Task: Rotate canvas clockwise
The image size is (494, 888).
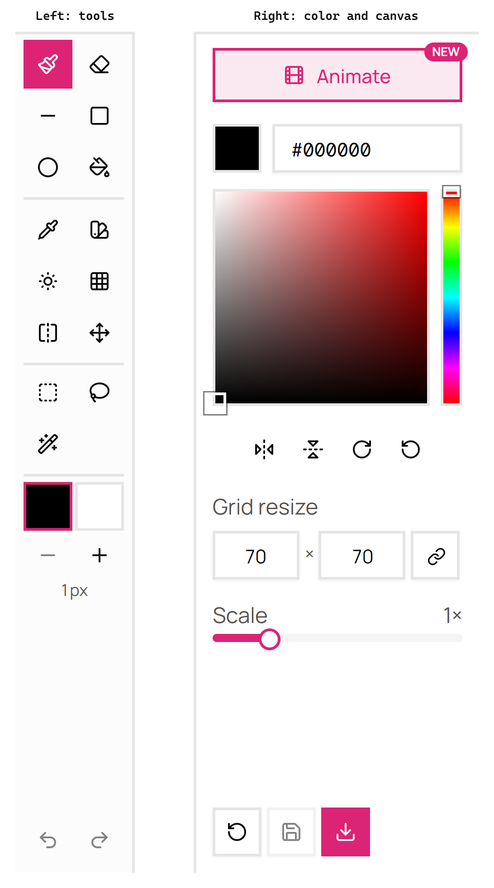Action: click(362, 449)
